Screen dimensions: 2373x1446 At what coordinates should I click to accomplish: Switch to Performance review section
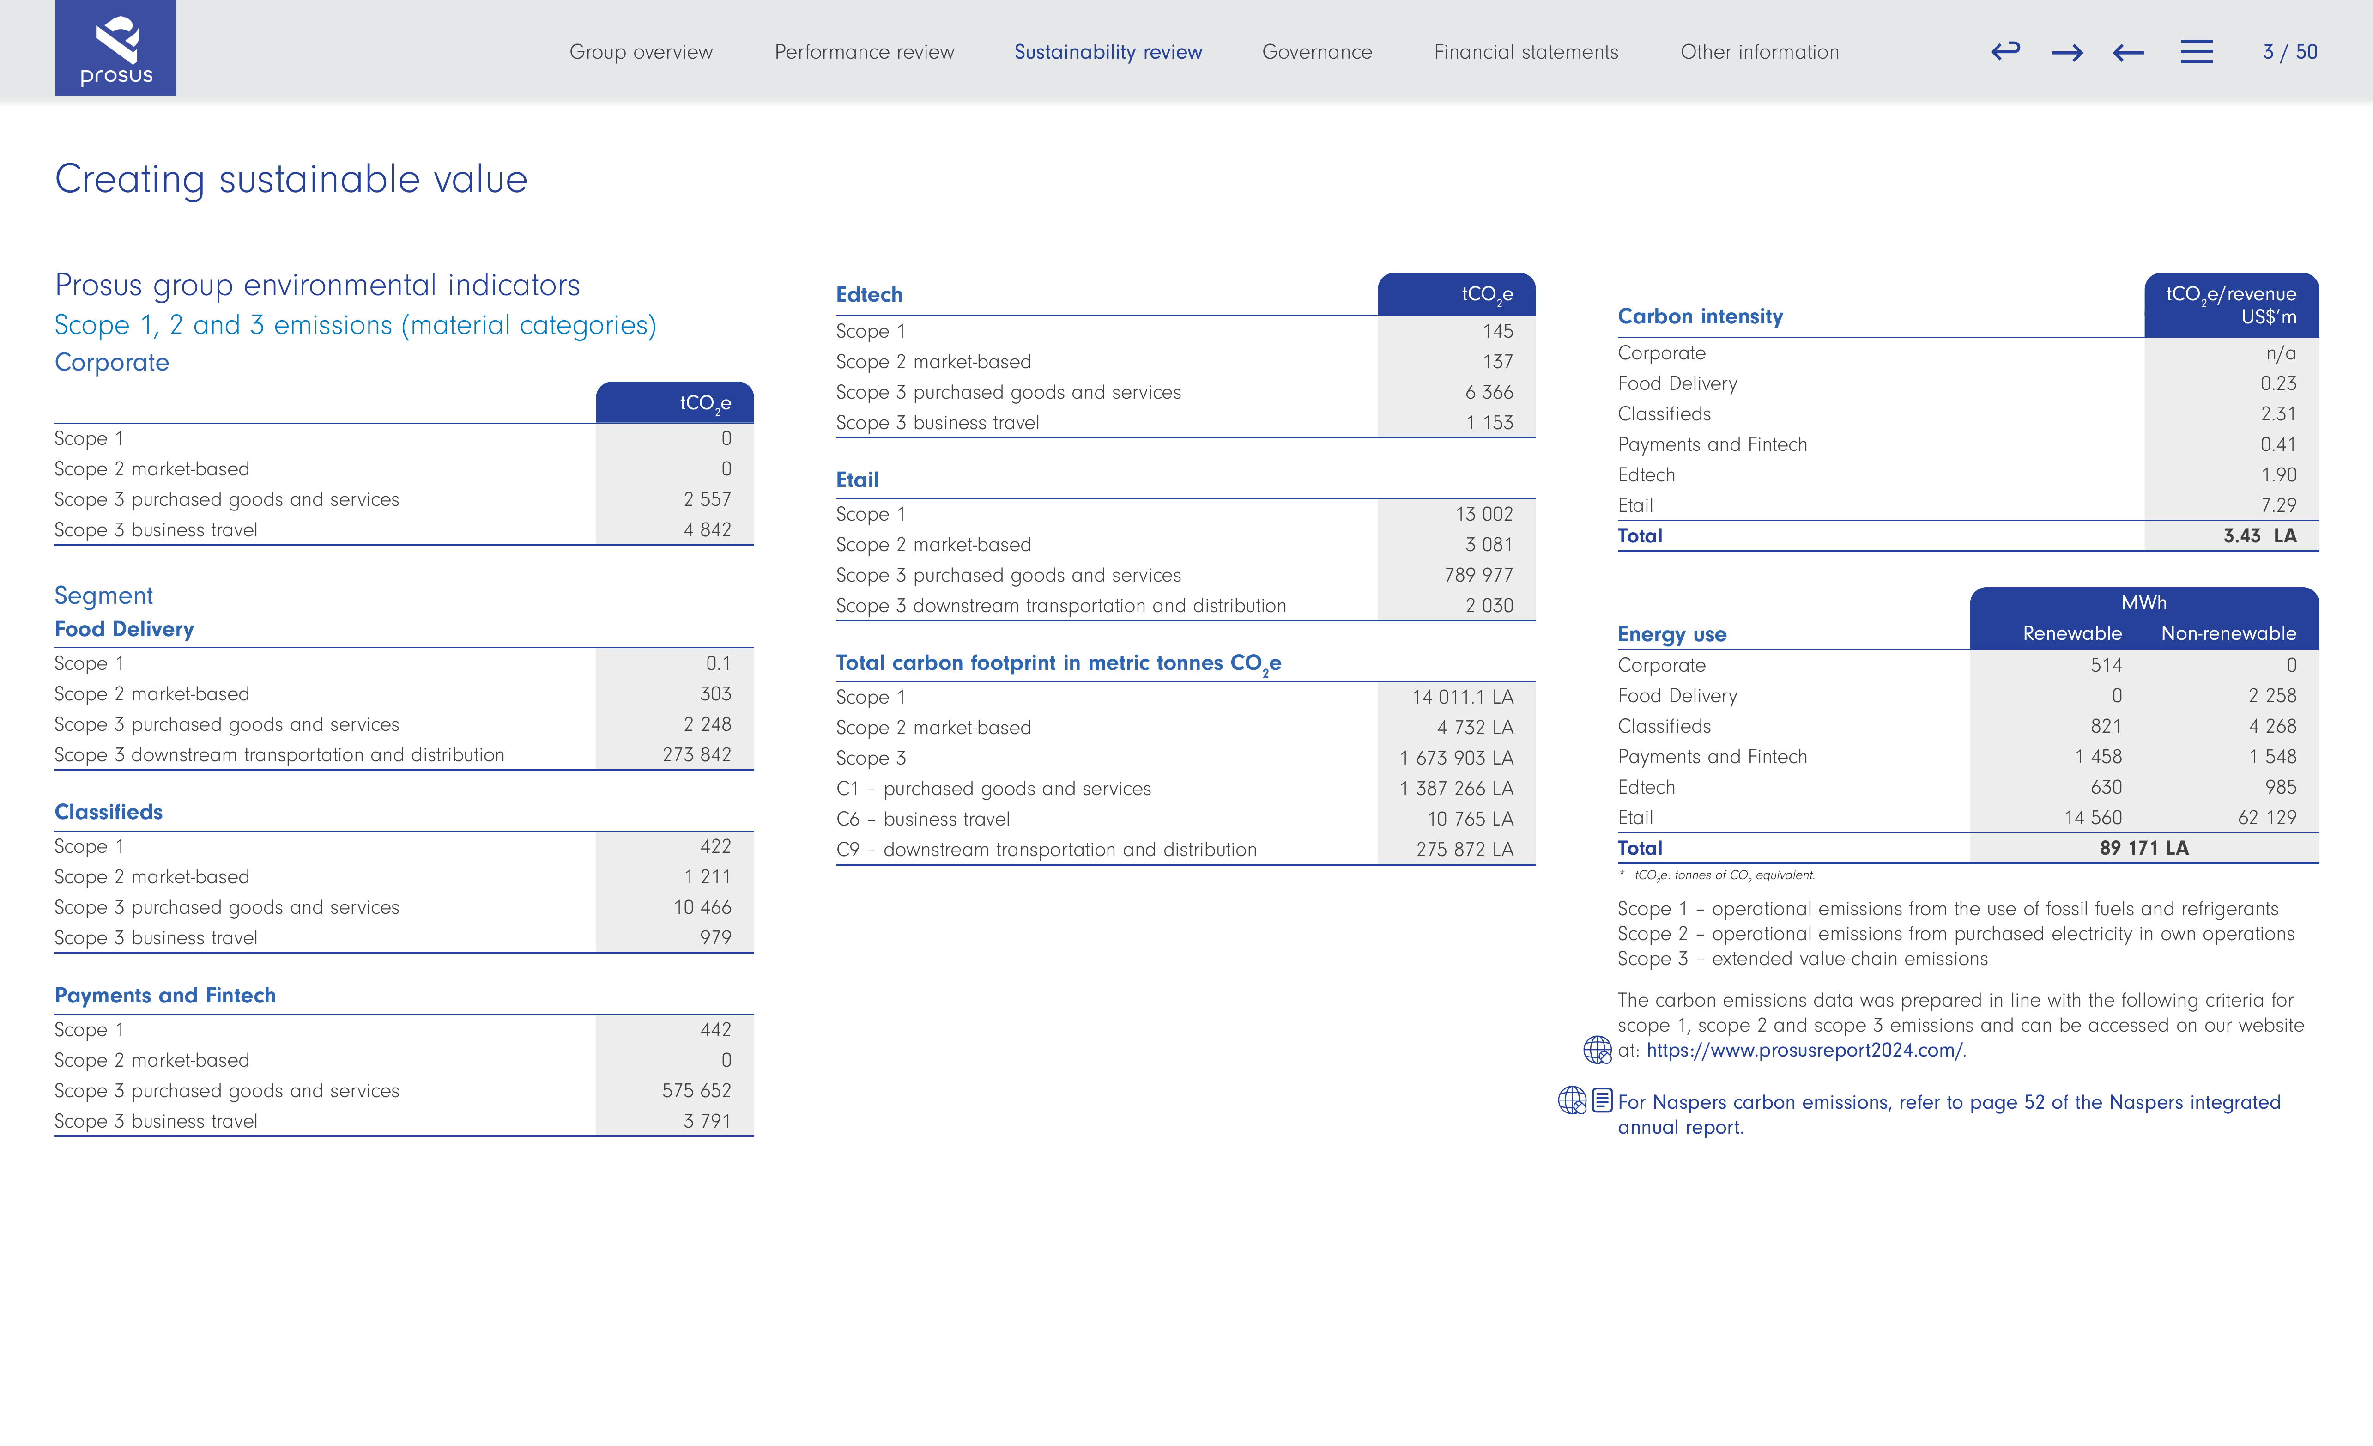[865, 52]
